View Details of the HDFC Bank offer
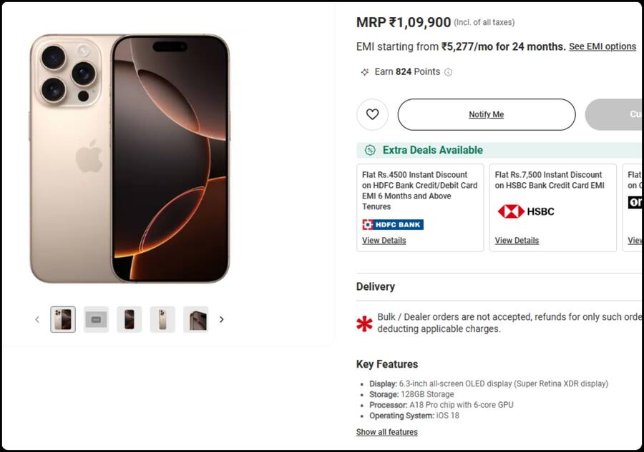The width and height of the screenshot is (644, 452). pyautogui.click(x=384, y=241)
